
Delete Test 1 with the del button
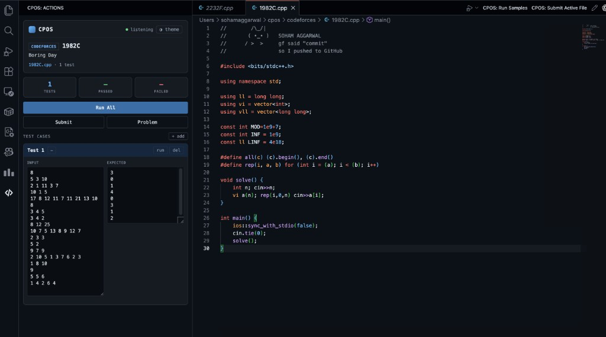176,150
